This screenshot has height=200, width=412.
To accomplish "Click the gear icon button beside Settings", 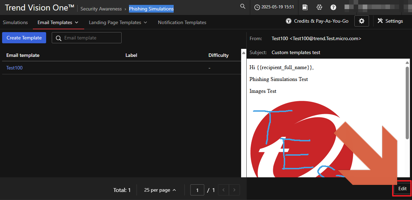I will (x=362, y=21).
